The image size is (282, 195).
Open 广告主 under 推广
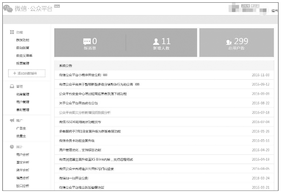click(21, 128)
